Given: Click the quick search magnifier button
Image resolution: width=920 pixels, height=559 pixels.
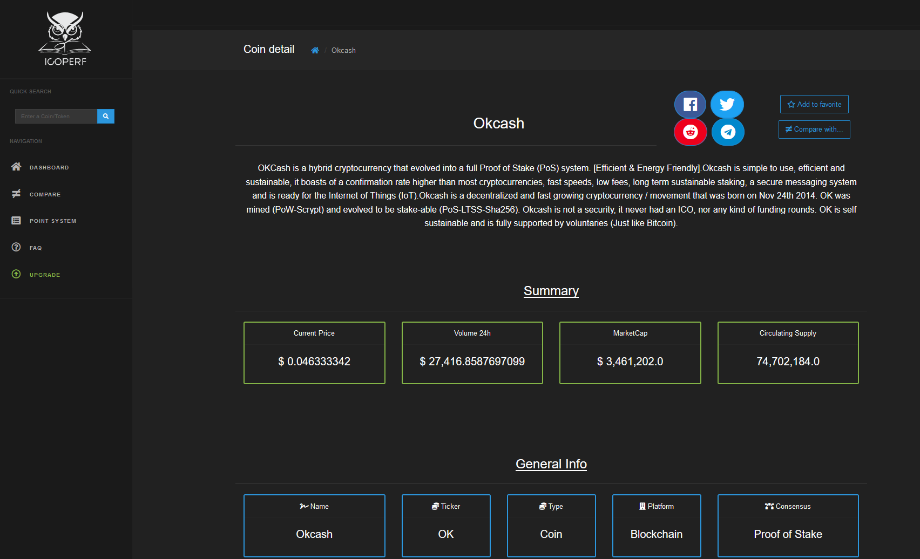Looking at the screenshot, I should 106,116.
